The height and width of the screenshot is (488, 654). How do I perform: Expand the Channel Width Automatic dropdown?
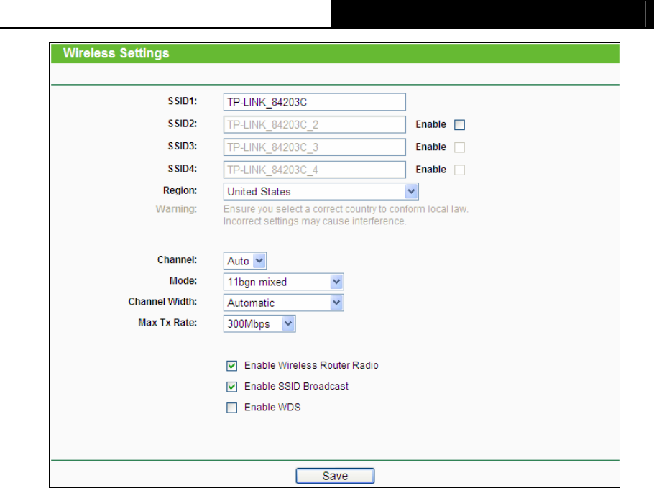(284, 303)
